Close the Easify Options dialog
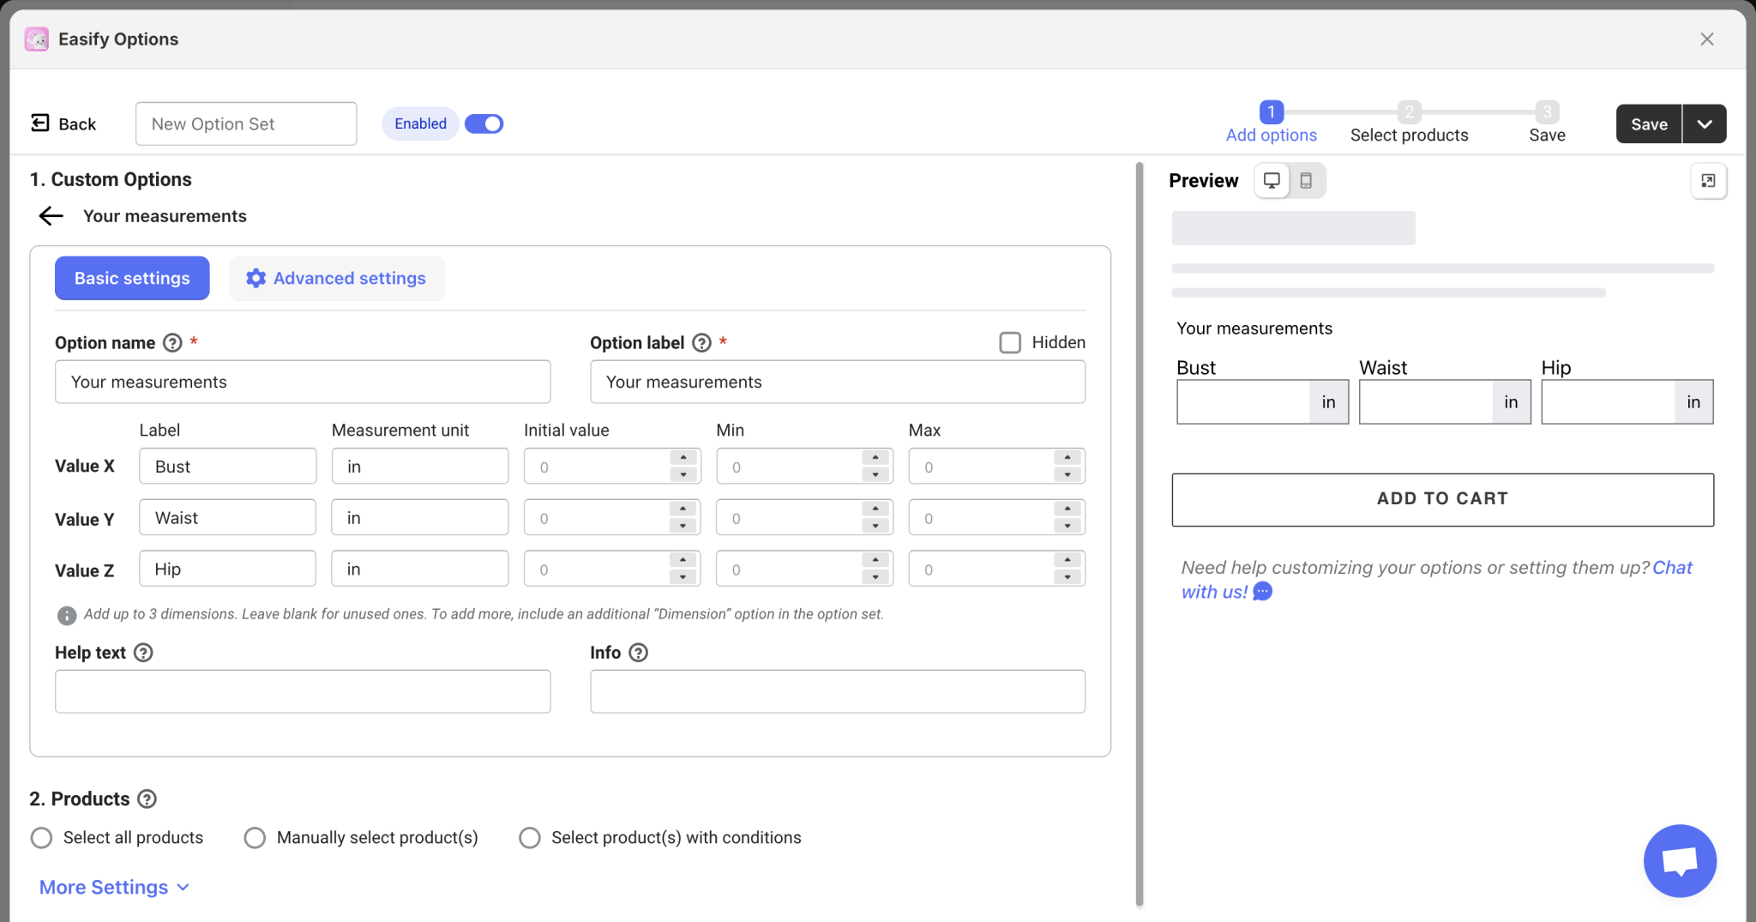 1707,39
